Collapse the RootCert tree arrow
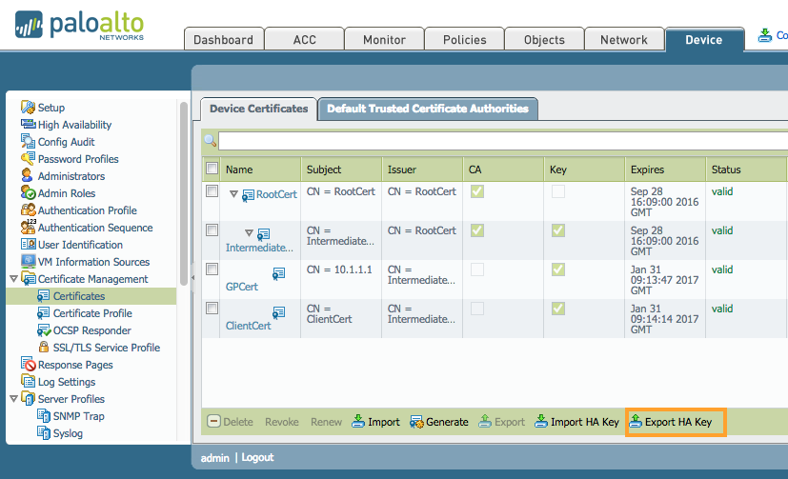This screenshot has width=788, height=479. pos(233,193)
